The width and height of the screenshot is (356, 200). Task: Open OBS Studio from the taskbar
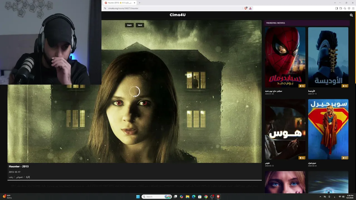[212, 197]
